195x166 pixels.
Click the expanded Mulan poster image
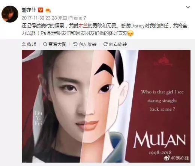click(106, 106)
